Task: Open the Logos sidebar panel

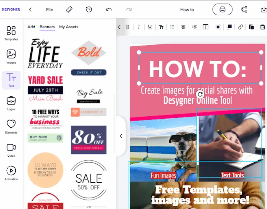Action: 11,103
